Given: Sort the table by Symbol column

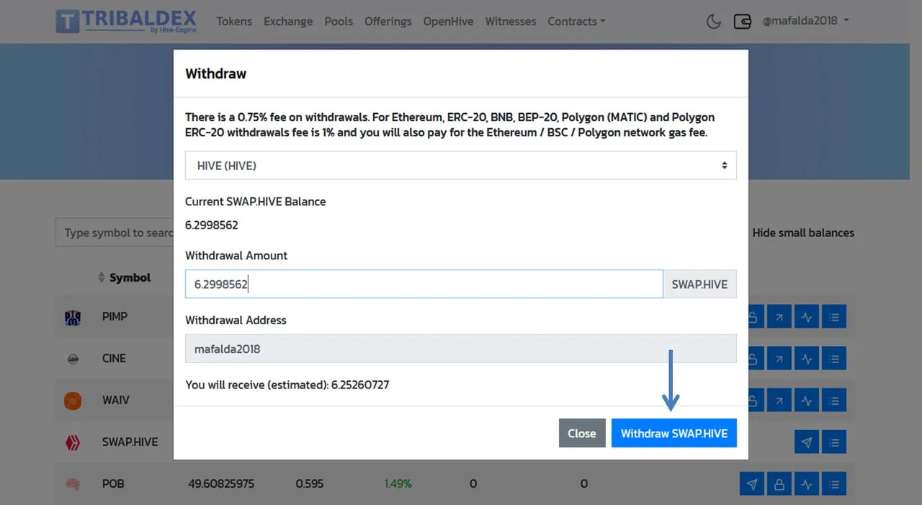Looking at the screenshot, I should tap(124, 277).
